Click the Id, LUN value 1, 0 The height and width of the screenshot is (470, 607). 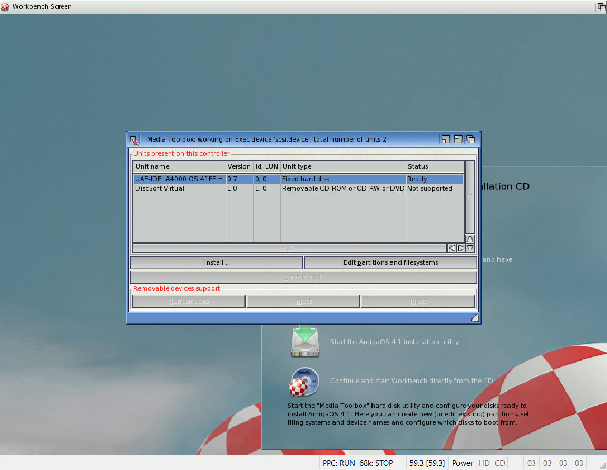(x=260, y=188)
